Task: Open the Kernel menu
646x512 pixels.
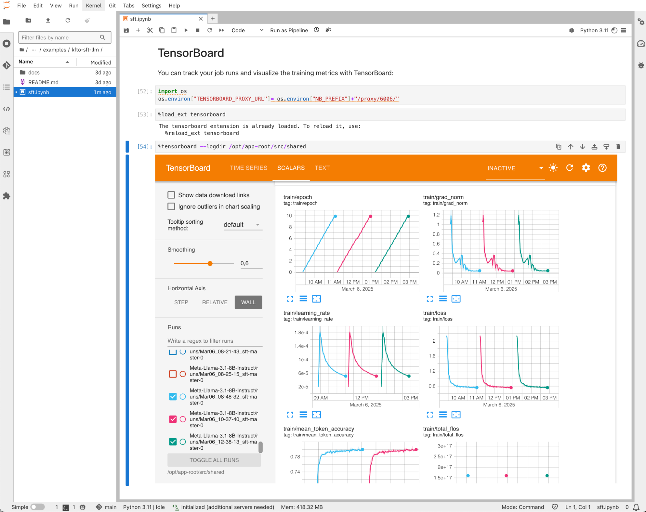Action: [93, 5]
